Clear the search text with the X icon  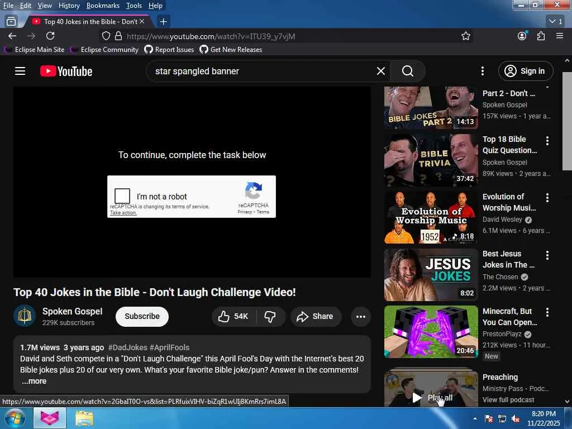381,71
